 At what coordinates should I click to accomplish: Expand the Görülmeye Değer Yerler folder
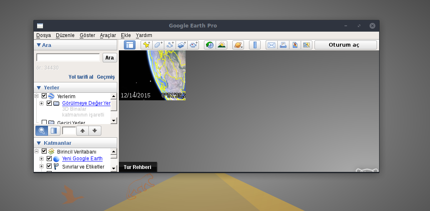point(42,103)
